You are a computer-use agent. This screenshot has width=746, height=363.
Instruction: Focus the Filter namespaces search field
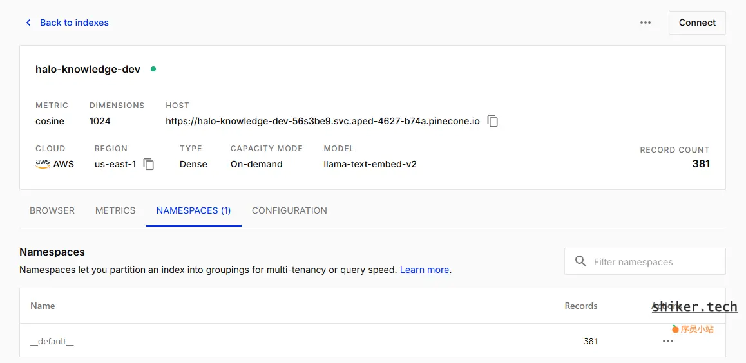(x=645, y=261)
